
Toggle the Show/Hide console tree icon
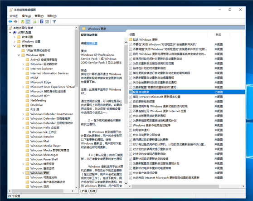click(28, 21)
